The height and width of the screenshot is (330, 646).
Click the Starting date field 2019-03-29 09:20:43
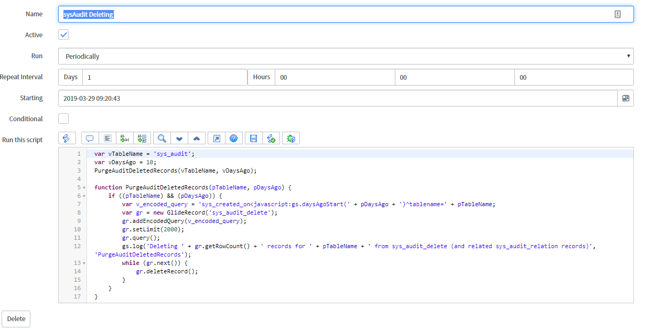point(338,98)
